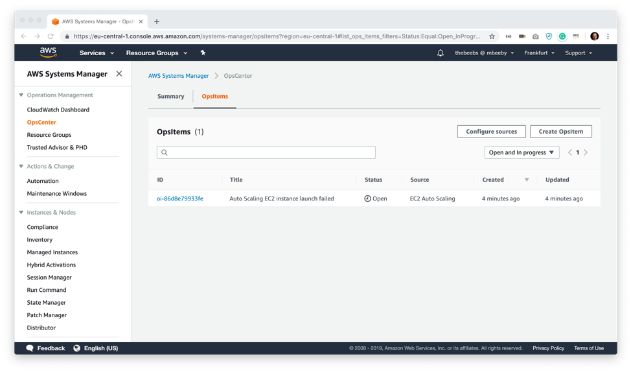Click the camera extension icon
The width and height of the screenshot is (631, 371).
[535, 36]
